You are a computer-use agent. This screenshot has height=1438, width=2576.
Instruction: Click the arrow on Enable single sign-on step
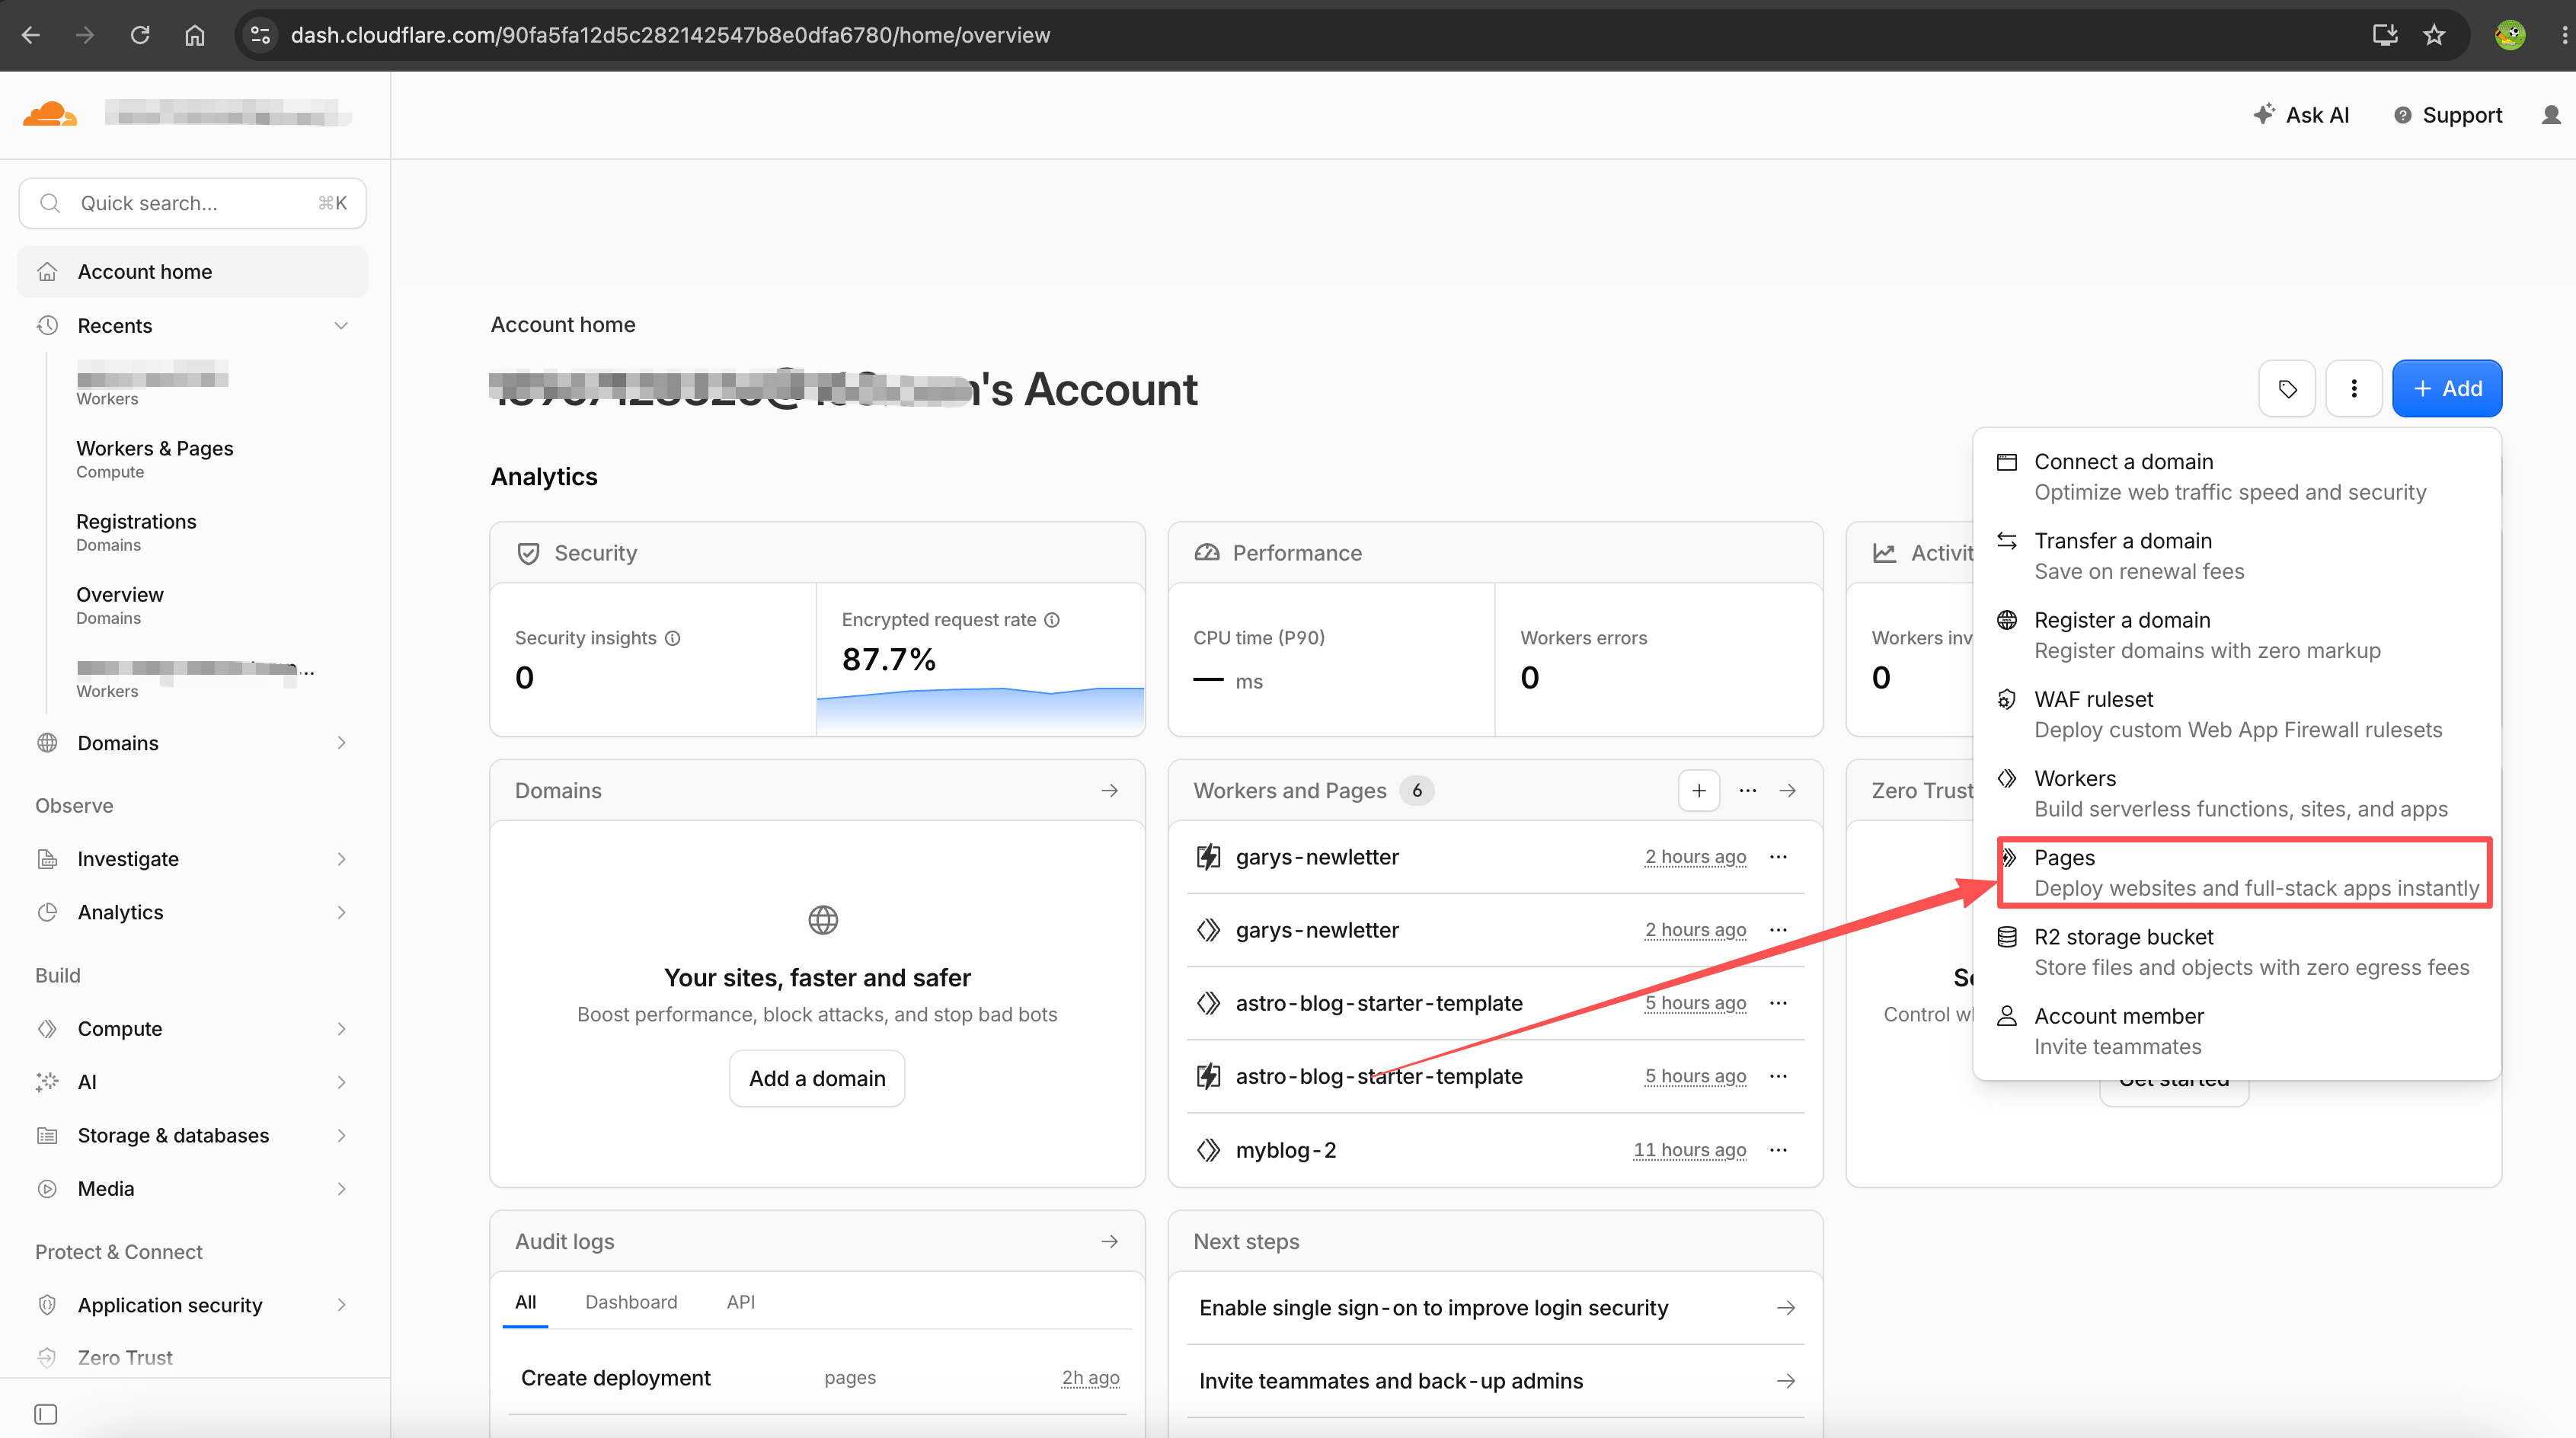[x=1786, y=1308]
